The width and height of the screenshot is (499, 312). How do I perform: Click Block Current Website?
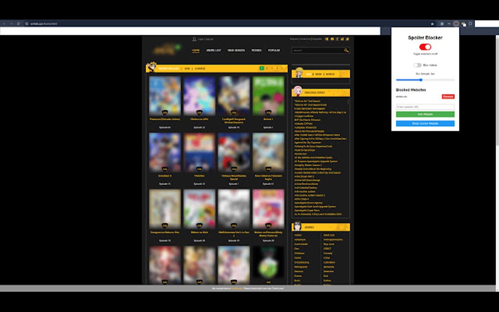pyautogui.click(x=425, y=123)
